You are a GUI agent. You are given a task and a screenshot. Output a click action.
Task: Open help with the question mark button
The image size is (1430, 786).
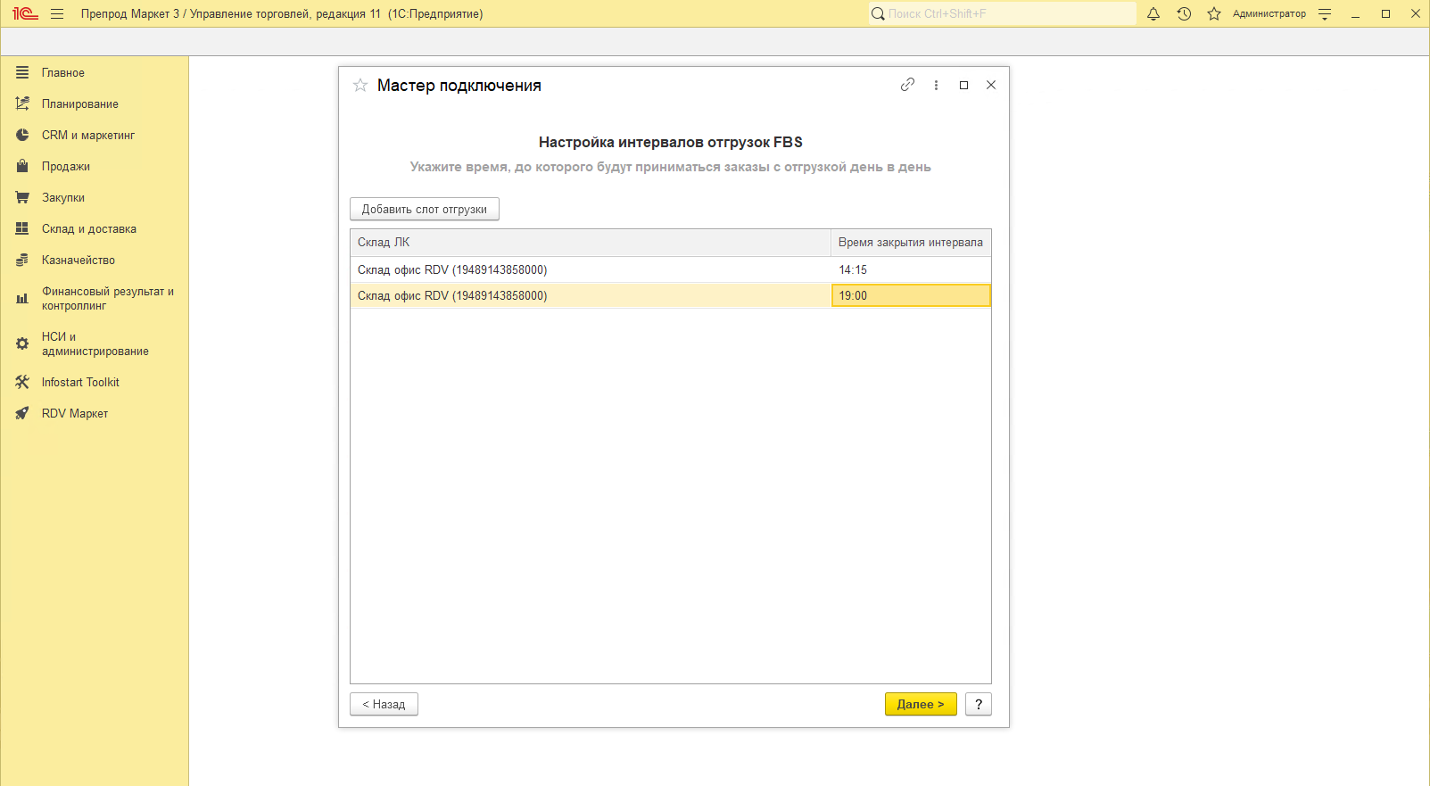[979, 704]
